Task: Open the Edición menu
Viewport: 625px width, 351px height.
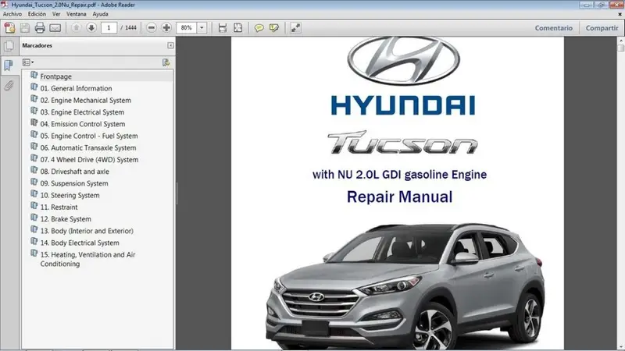Action: 37,14
